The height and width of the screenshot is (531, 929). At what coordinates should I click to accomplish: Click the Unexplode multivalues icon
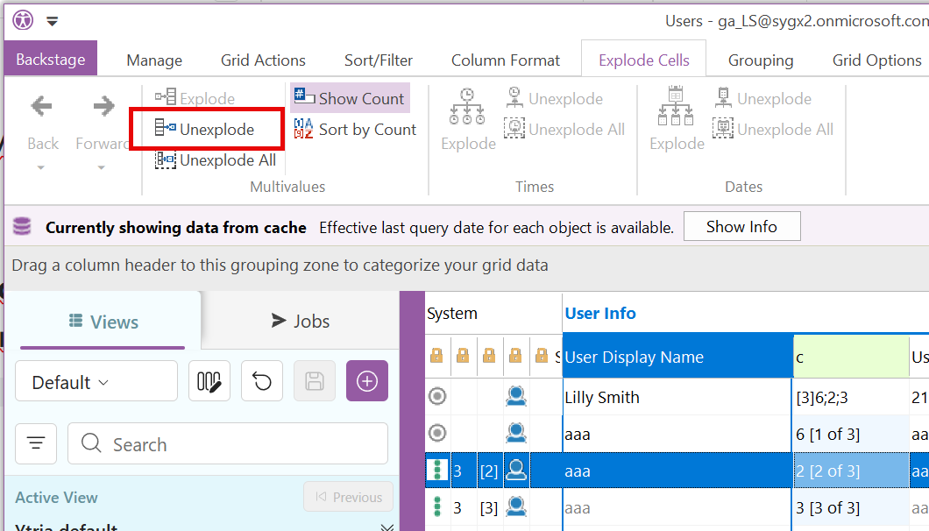166,130
